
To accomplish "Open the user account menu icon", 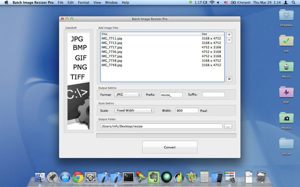I will pos(286,3).
